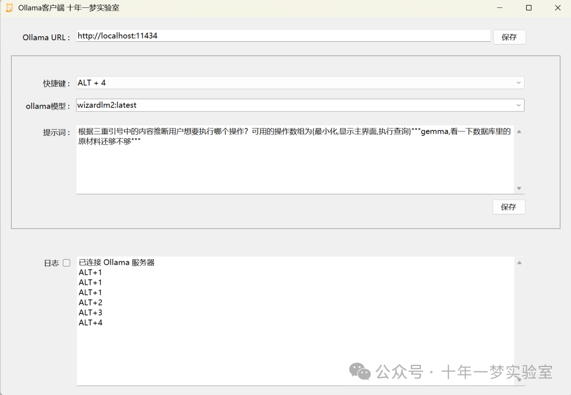Maximize the Ollama客户端 window
This screenshot has width=571, height=395.
point(529,7)
